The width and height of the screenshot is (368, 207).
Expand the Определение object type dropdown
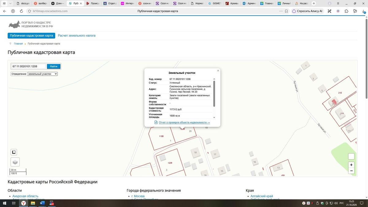tap(43, 74)
